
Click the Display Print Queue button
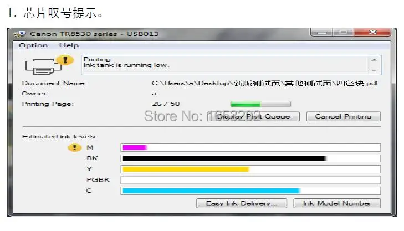click(x=253, y=116)
